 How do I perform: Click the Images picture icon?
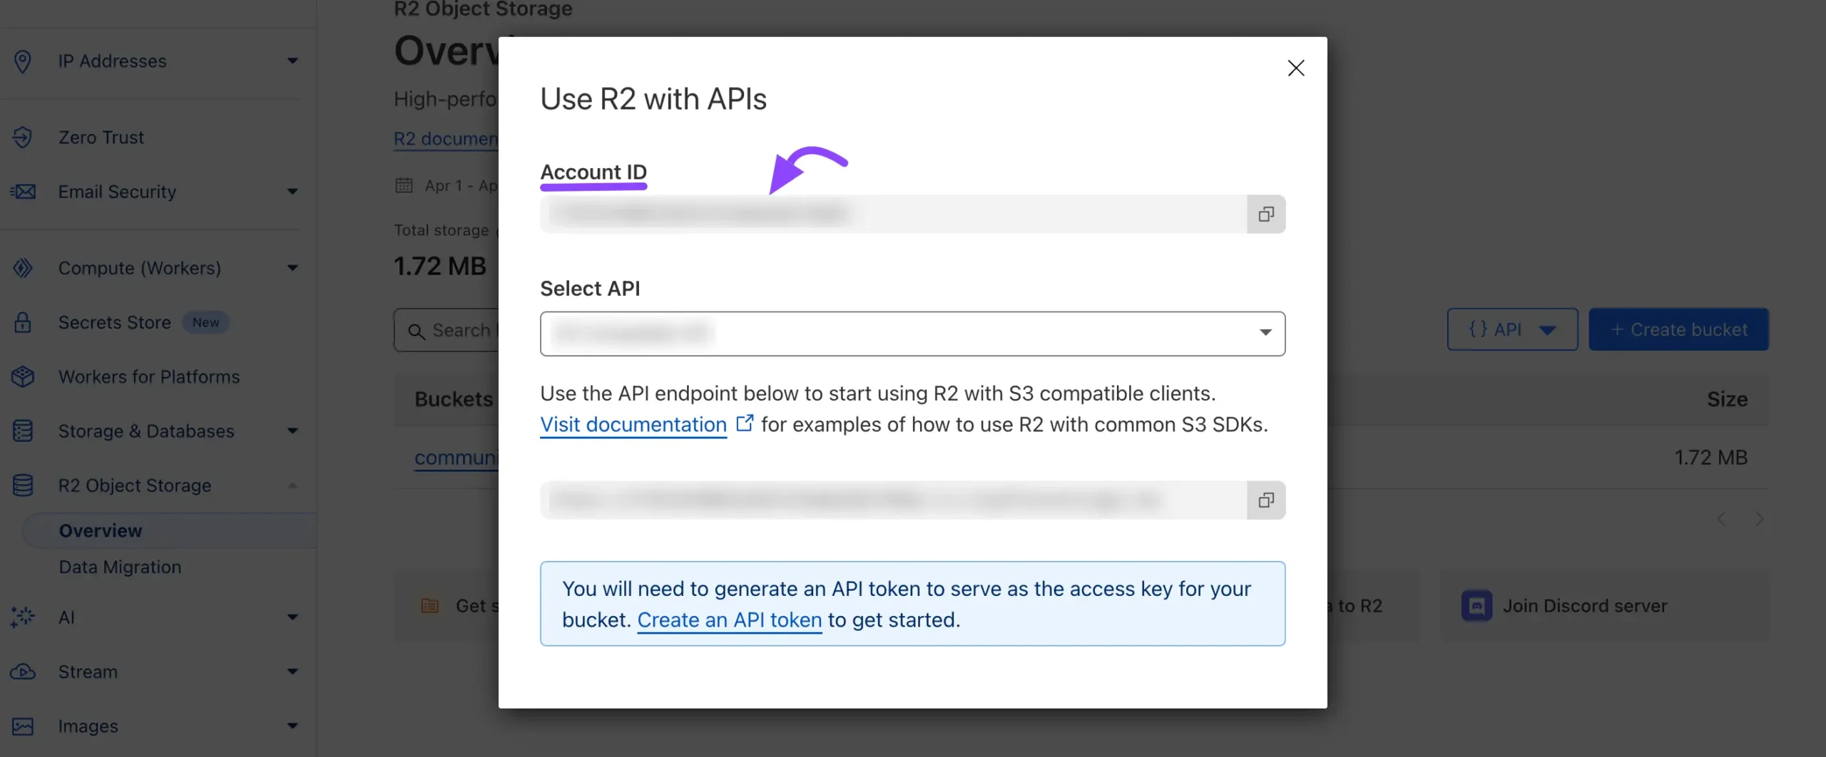pyautogui.click(x=23, y=726)
